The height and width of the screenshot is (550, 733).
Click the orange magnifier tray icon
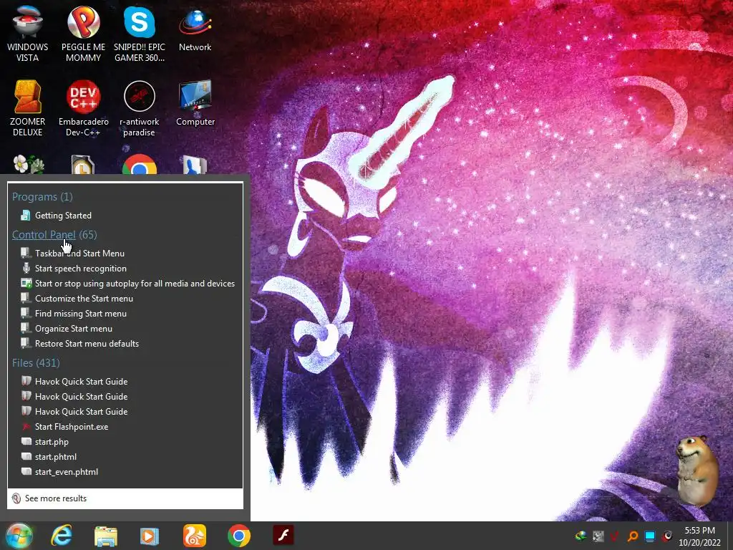[633, 536]
